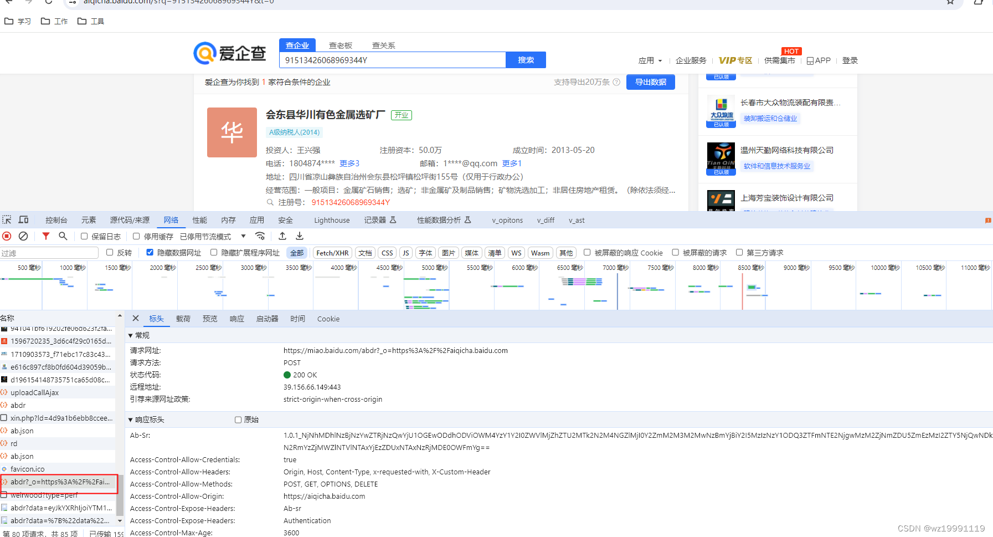This screenshot has width=993, height=537.
Task: Enable the 保留日志 checkbox
Action: pyautogui.click(x=84, y=236)
